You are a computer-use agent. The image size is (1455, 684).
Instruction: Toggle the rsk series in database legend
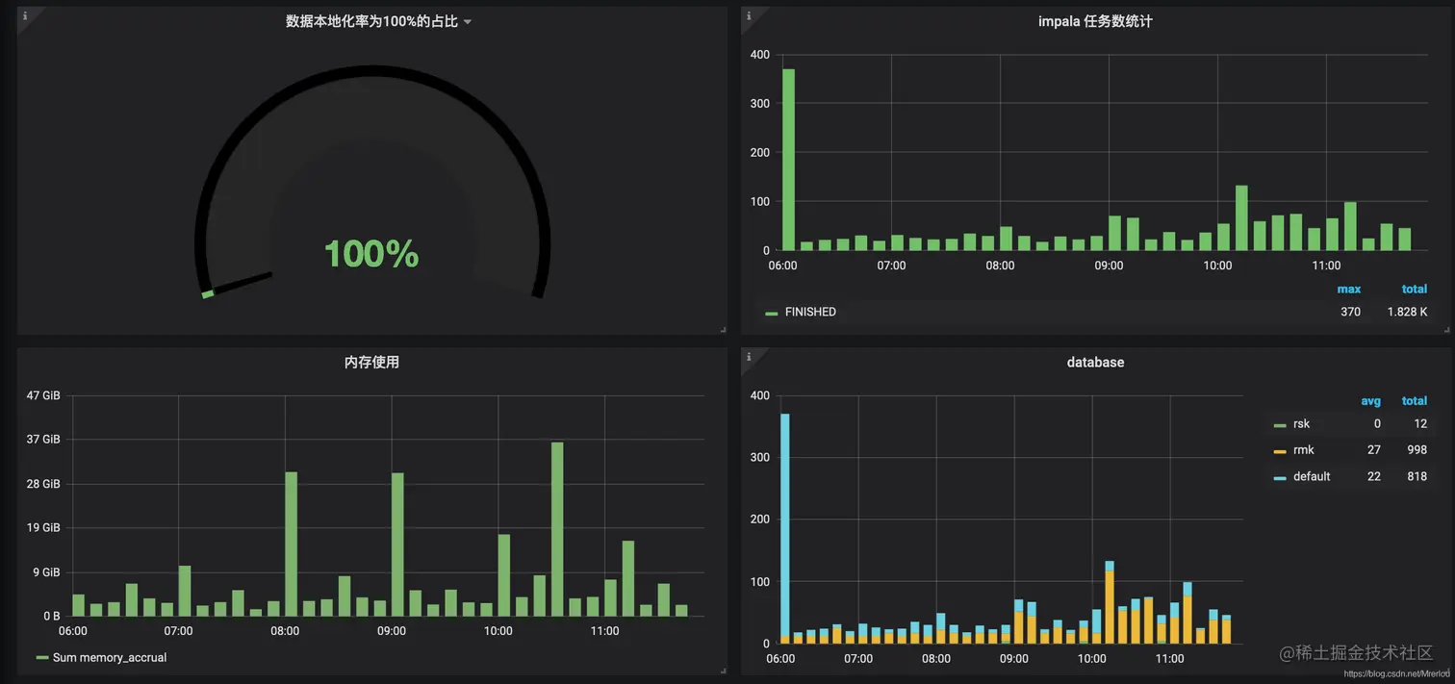tap(1301, 423)
